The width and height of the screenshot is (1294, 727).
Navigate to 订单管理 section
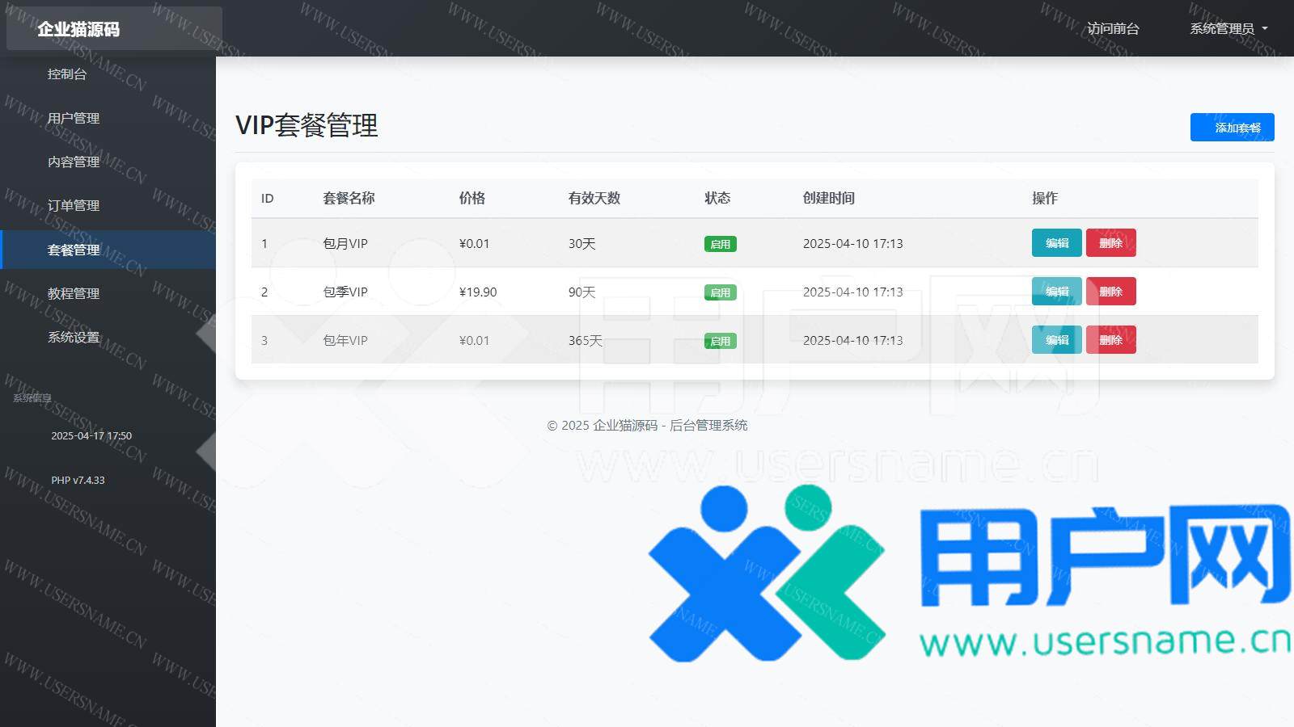(x=74, y=206)
